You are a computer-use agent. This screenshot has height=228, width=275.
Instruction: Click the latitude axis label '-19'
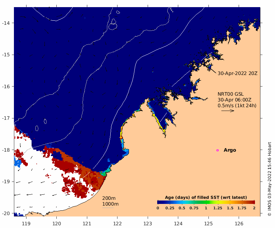pyautogui.click(x=6, y=182)
